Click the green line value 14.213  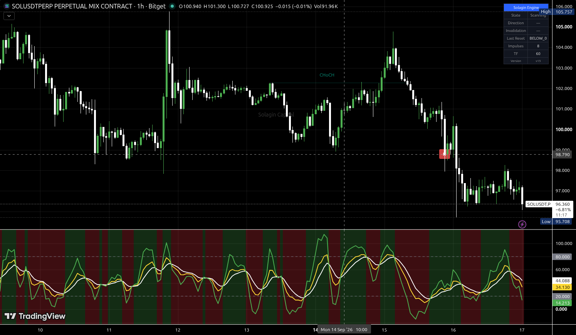(x=563, y=303)
